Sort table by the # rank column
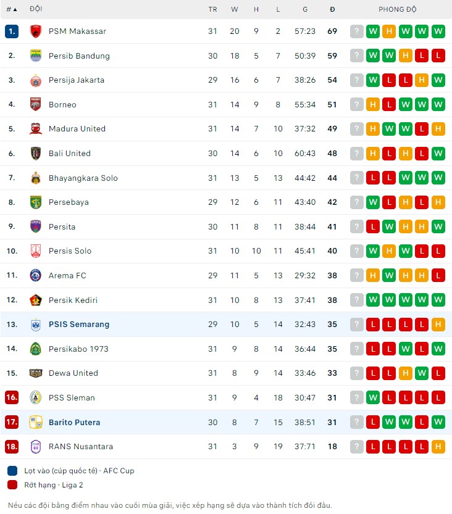452x514 pixels. click(12, 9)
